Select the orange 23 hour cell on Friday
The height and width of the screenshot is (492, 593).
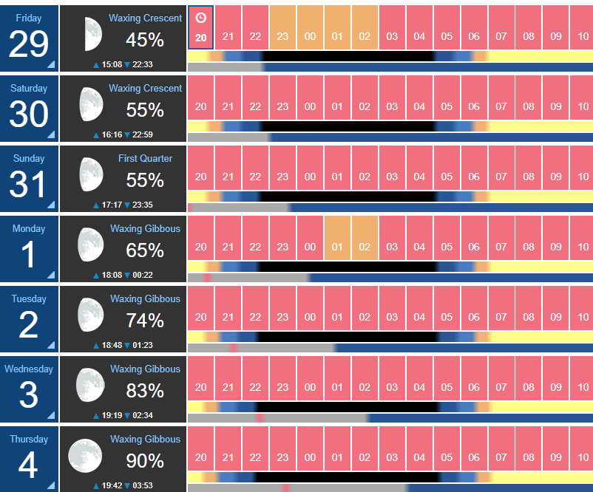coord(282,27)
